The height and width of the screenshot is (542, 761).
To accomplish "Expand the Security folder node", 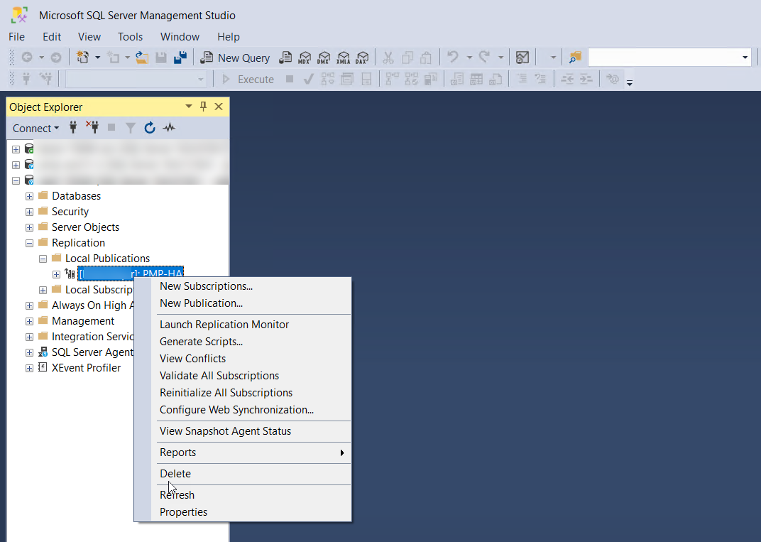I will 29,212.
